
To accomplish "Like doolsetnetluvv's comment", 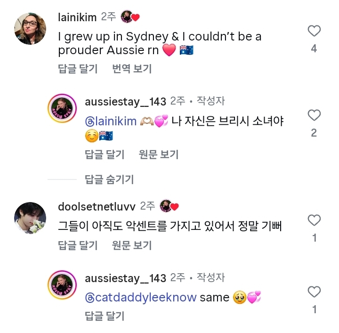I will (x=314, y=220).
